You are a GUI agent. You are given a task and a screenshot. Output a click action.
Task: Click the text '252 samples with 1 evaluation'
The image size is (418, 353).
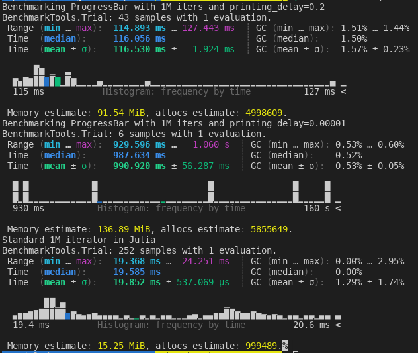click(x=195, y=251)
